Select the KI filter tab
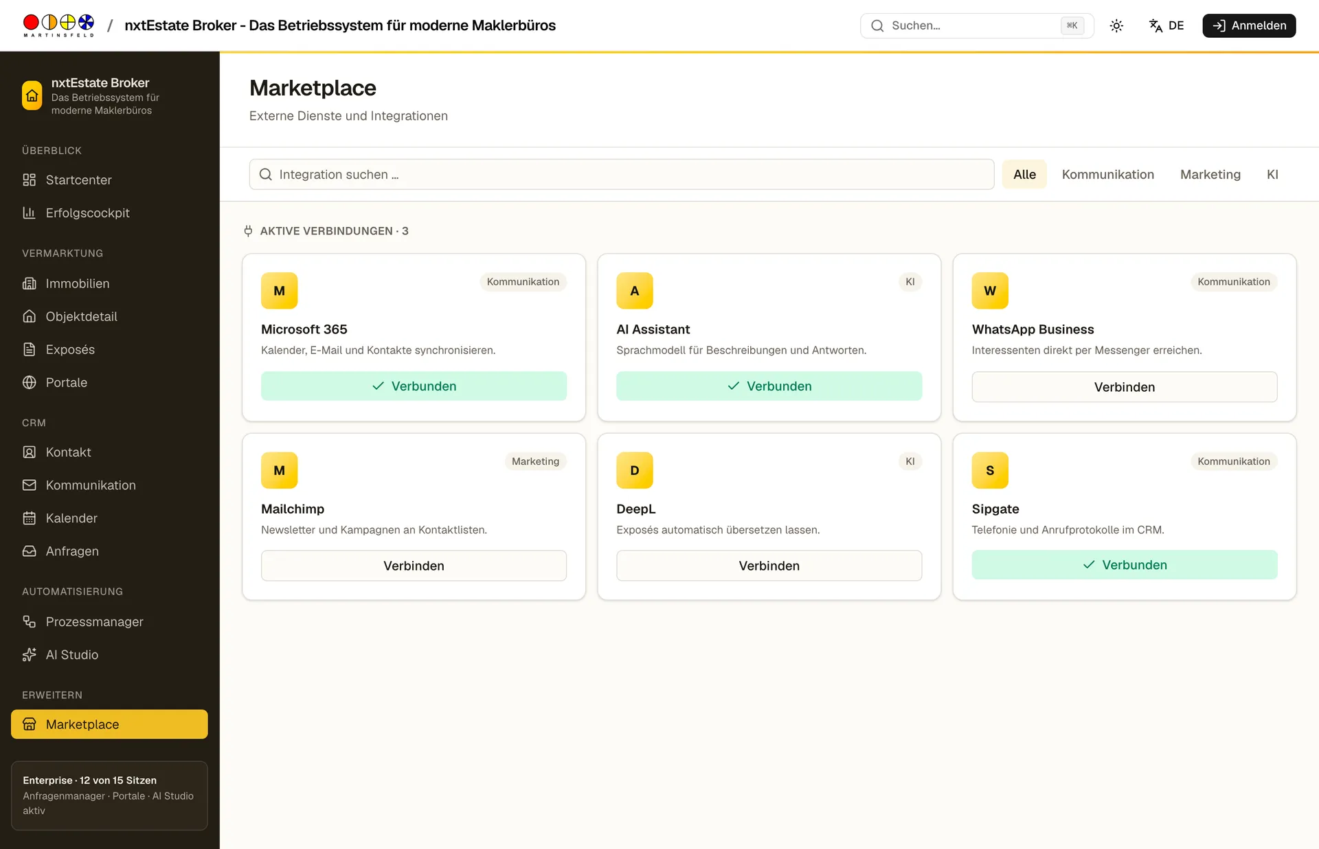This screenshot has width=1319, height=849. (1272, 175)
